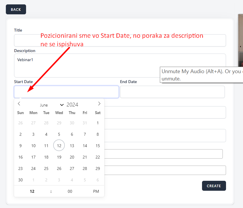Click the hour value 12

tap(32, 191)
